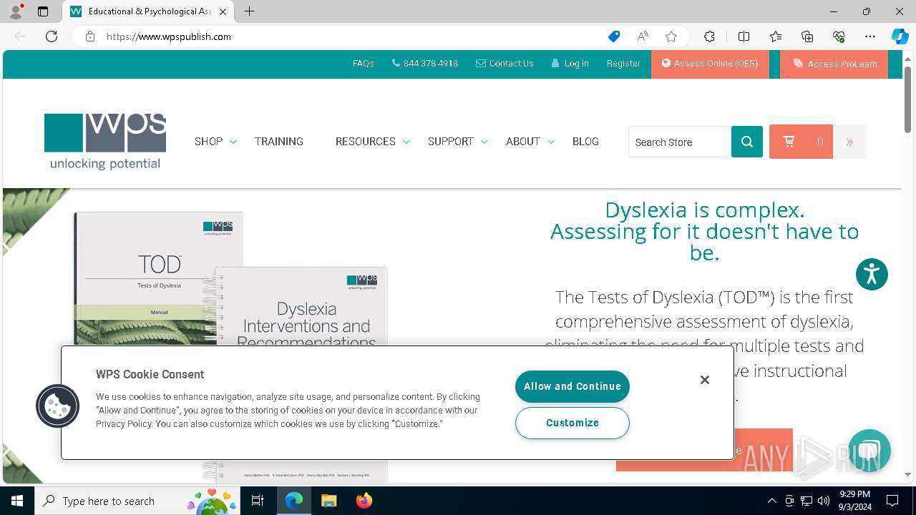The height and width of the screenshot is (515, 916).
Task: Expand the RESOURCES chevron
Action: [406, 142]
